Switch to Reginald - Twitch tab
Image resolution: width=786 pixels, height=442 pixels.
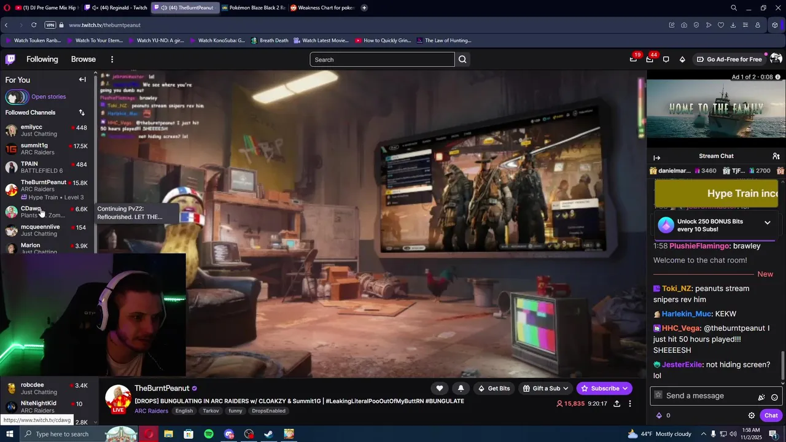pos(117,8)
